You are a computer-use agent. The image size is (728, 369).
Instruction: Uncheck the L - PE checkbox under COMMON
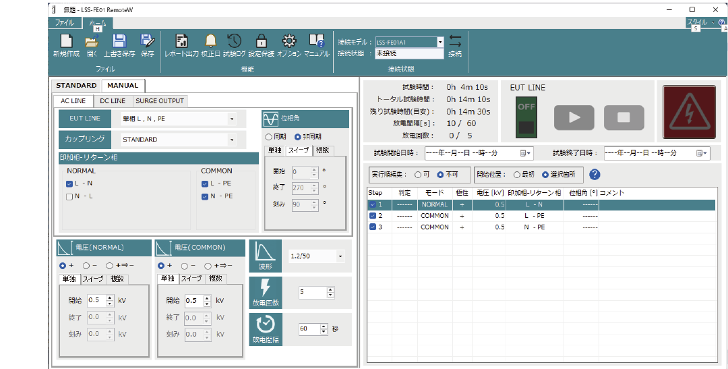click(204, 183)
